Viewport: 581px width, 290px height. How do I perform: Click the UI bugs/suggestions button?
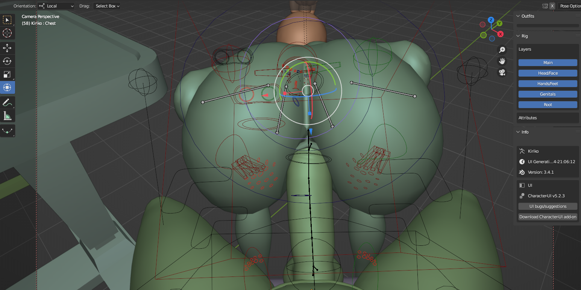click(548, 206)
